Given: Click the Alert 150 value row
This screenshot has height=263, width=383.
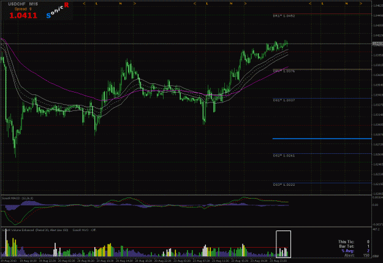Looking at the screenshot, I should pos(357,256).
